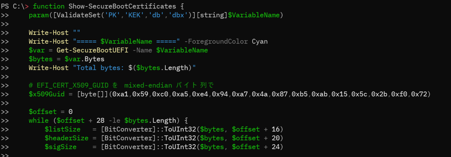Click the while keyword
The width and height of the screenshot is (451, 157).
click(38, 121)
